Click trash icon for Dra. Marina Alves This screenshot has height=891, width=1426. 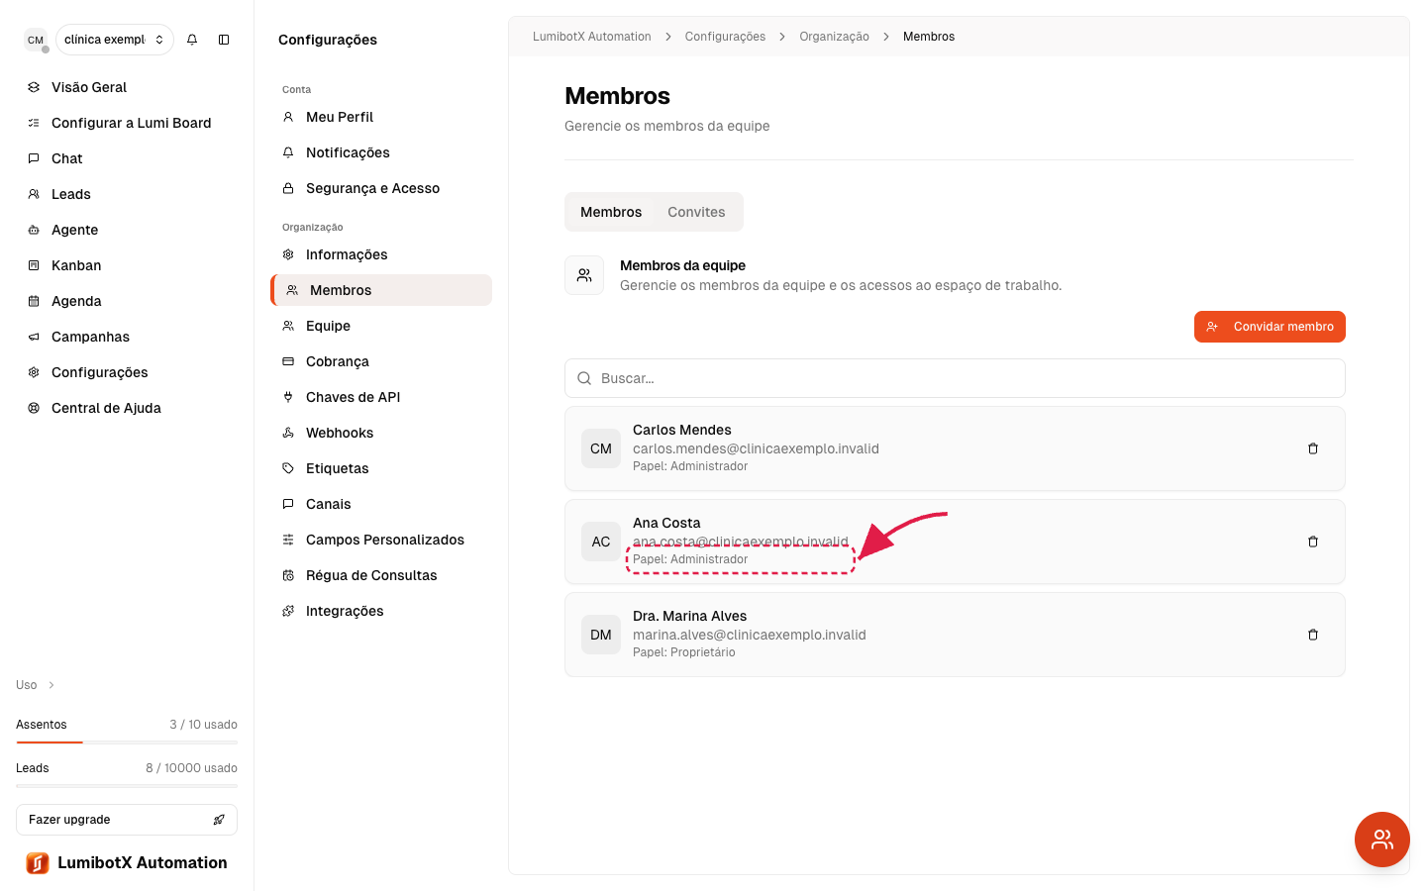pyautogui.click(x=1313, y=635)
